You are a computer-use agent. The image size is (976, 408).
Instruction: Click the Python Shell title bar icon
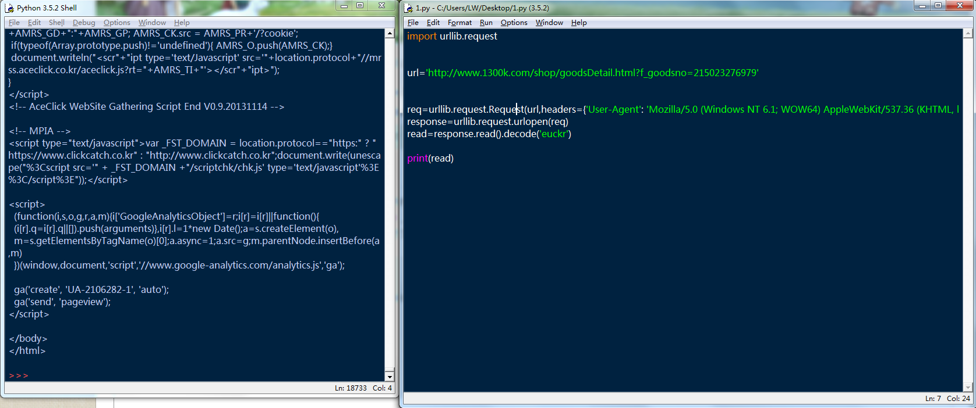tap(9, 8)
